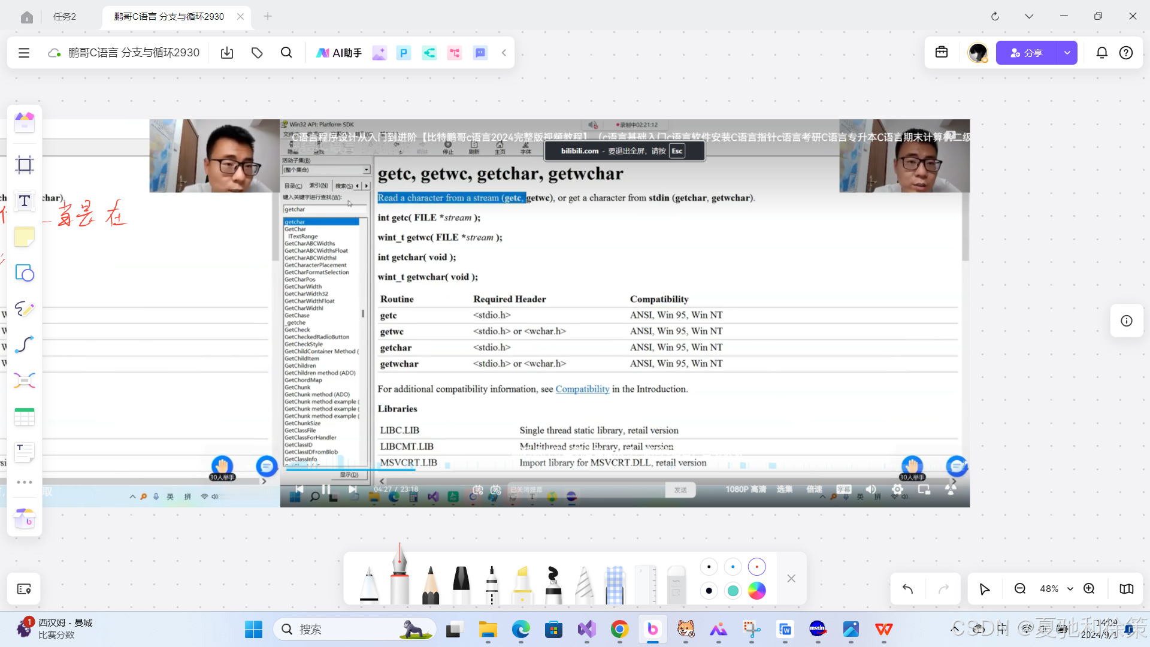Expand the 48% zoom level dropdown
The height and width of the screenshot is (647, 1150).
[x=1070, y=589]
